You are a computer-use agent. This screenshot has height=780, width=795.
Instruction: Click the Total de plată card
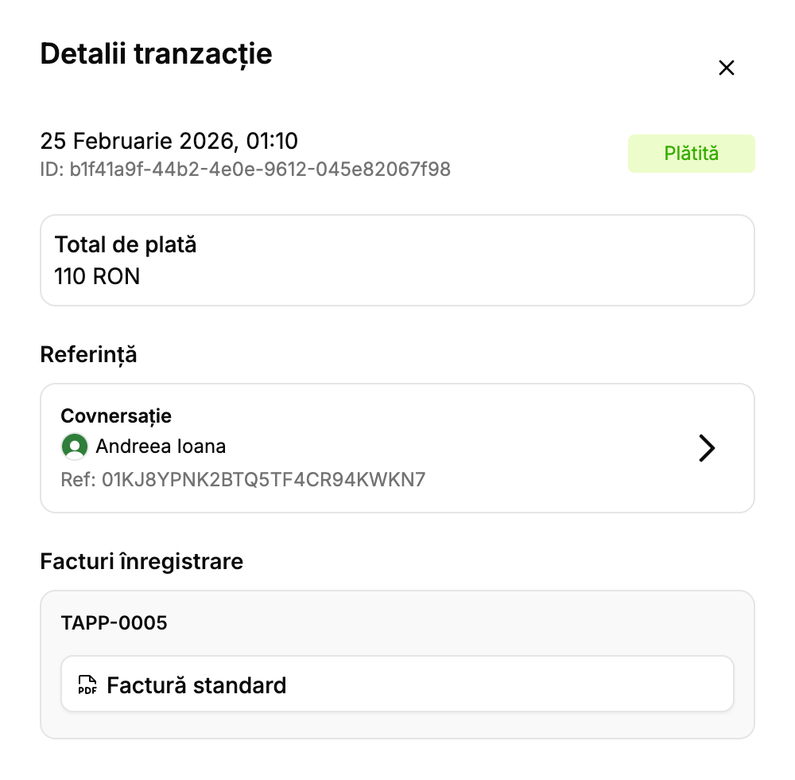coord(397,259)
